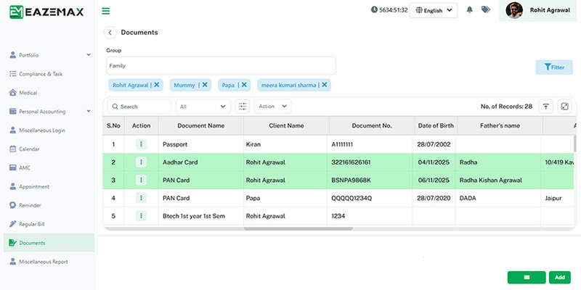Remove the Rohit Agrawal filter chip

[157, 85]
